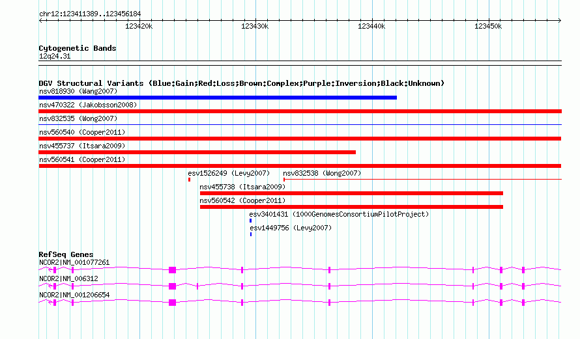This screenshot has height=339, width=580.
Task: Open the nsv560542 (Cooper2011) label
Action: click(242, 200)
